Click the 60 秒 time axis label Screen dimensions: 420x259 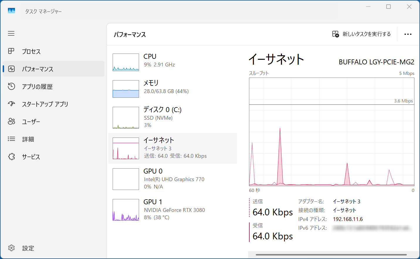(x=255, y=191)
